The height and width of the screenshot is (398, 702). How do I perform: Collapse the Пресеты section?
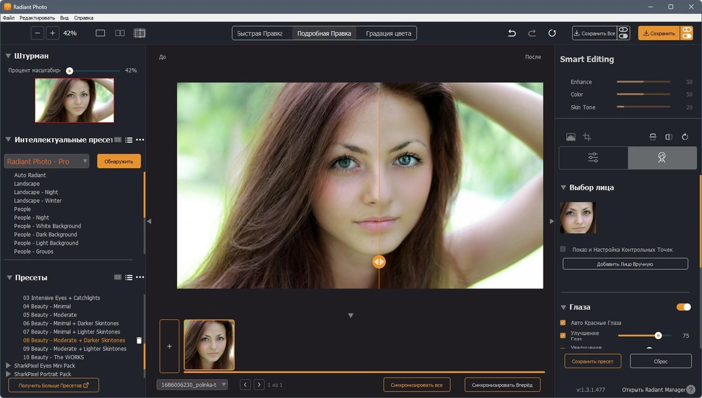click(x=8, y=277)
